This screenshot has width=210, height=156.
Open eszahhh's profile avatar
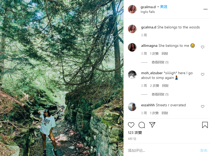click(132, 107)
